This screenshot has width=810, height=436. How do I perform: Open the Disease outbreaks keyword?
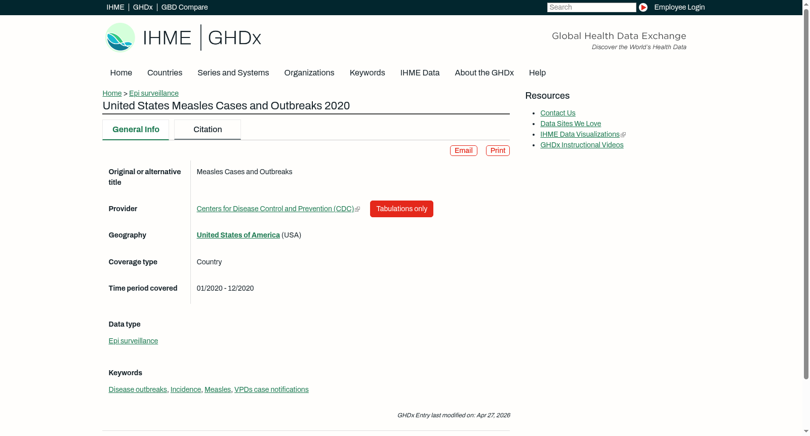tap(138, 389)
